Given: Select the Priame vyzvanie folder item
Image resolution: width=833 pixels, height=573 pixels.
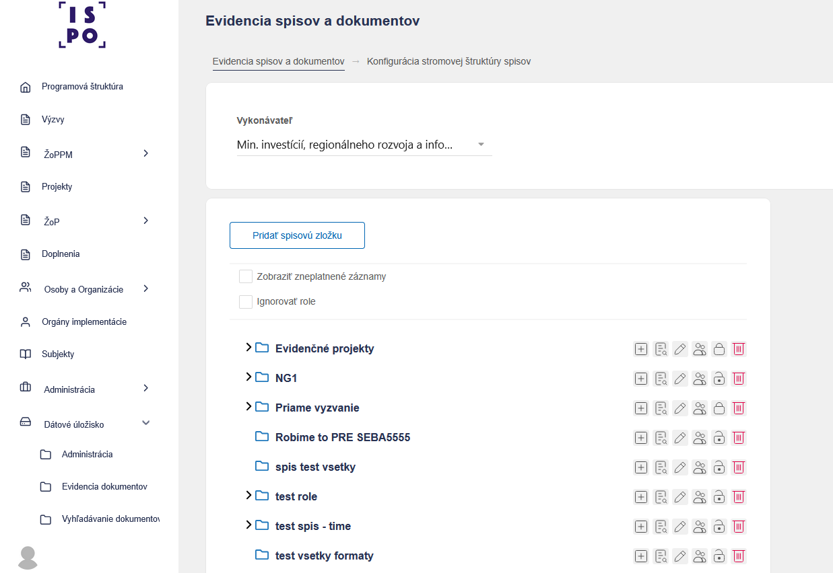Looking at the screenshot, I should point(317,408).
